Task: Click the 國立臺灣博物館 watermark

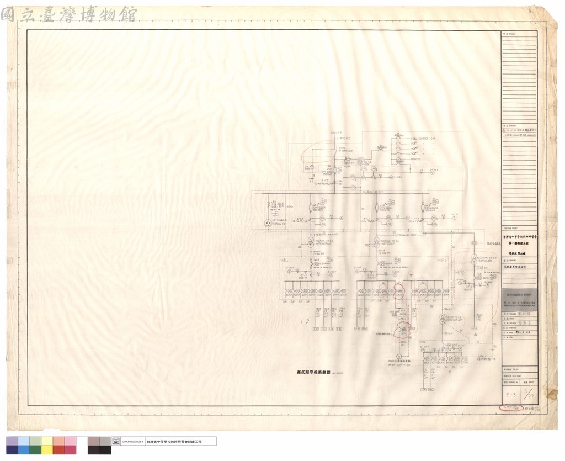Action: point(68,14)
